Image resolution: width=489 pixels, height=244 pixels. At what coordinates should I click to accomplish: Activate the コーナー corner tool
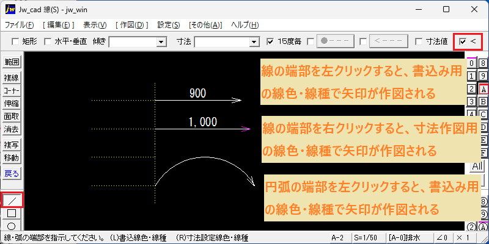pyautogui.click(x=12, y=90)
